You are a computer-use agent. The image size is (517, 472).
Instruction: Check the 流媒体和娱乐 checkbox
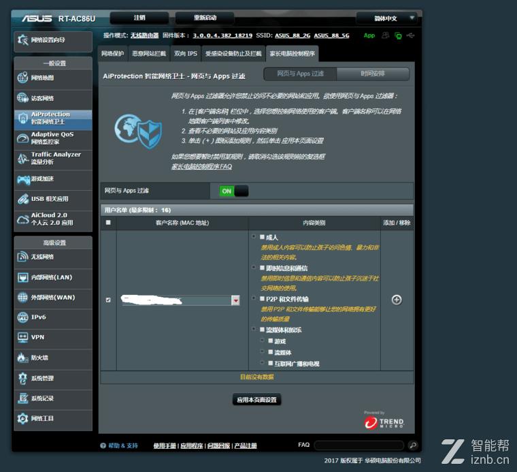(x=262, y=329)
